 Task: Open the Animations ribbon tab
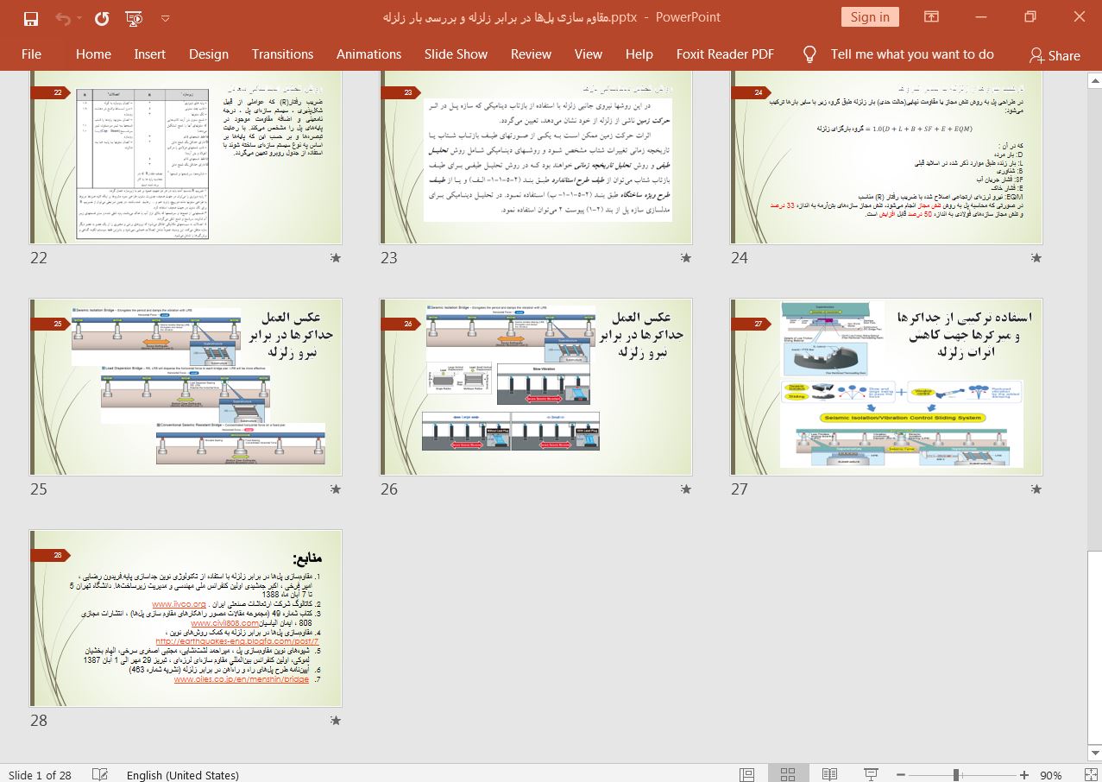[368, 54]
